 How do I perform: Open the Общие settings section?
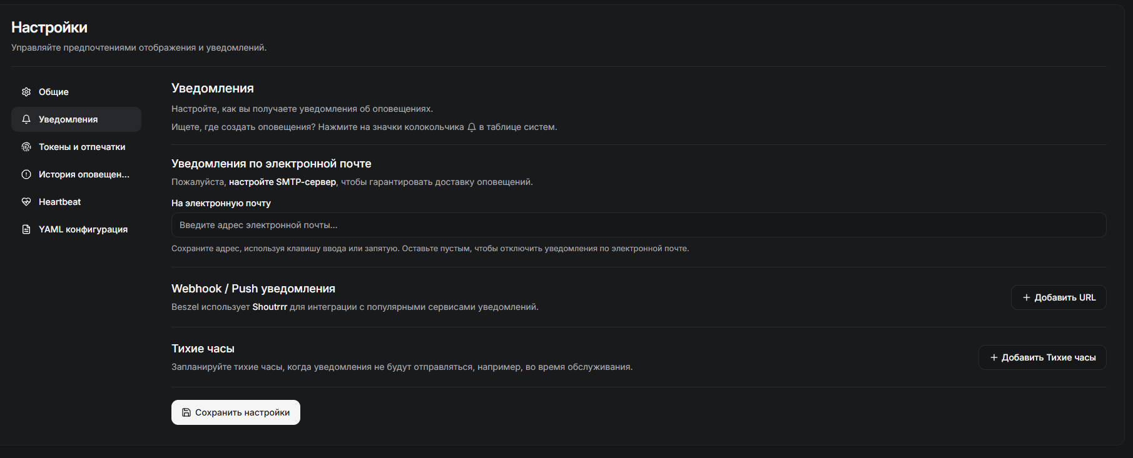(x=54, y=92)
